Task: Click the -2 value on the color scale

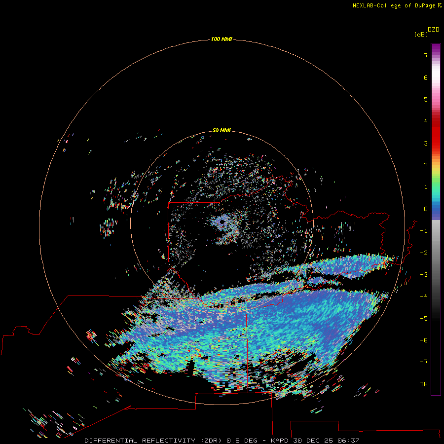Action: pos(424,253)
